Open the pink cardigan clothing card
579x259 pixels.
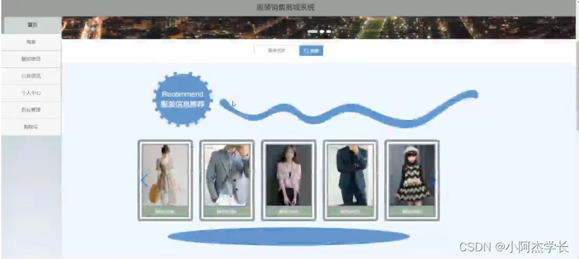pos(289,180)
